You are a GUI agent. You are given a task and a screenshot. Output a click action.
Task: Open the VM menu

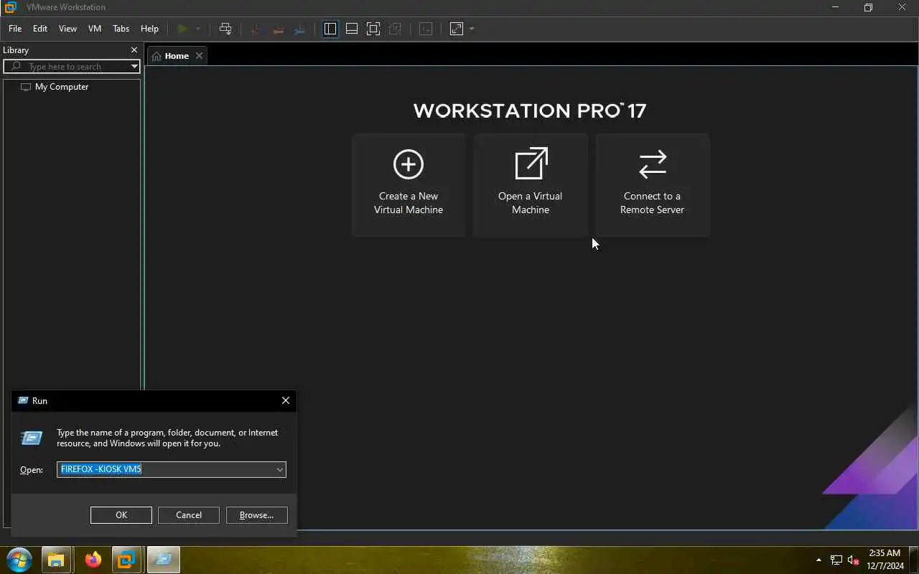[95, 29]
